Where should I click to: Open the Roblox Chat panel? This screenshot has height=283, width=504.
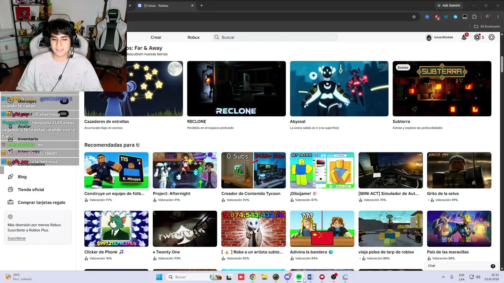coord(461,266)
